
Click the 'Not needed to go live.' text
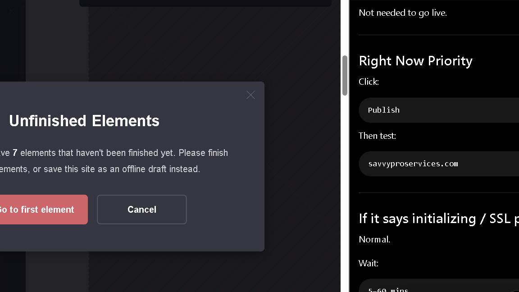(x=403, y=13)
